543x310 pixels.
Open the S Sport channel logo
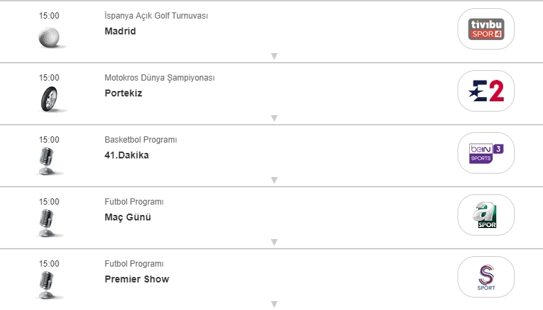[486, 277]
